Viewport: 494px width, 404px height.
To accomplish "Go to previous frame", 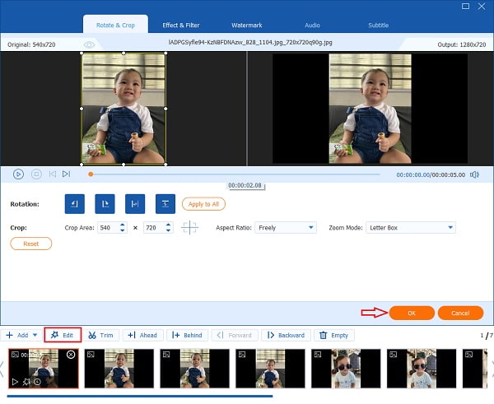I will [53, 174].
